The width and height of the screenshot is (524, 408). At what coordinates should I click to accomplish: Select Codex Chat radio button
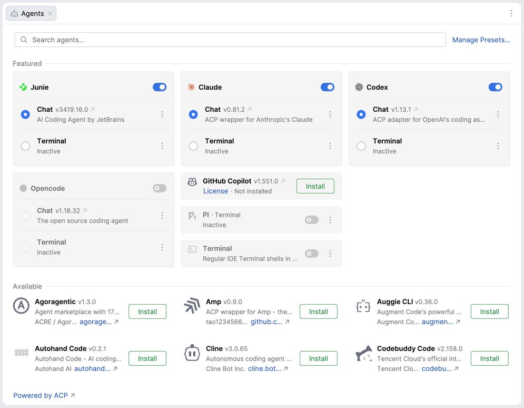pyautogui.click(x=361, y=114)
